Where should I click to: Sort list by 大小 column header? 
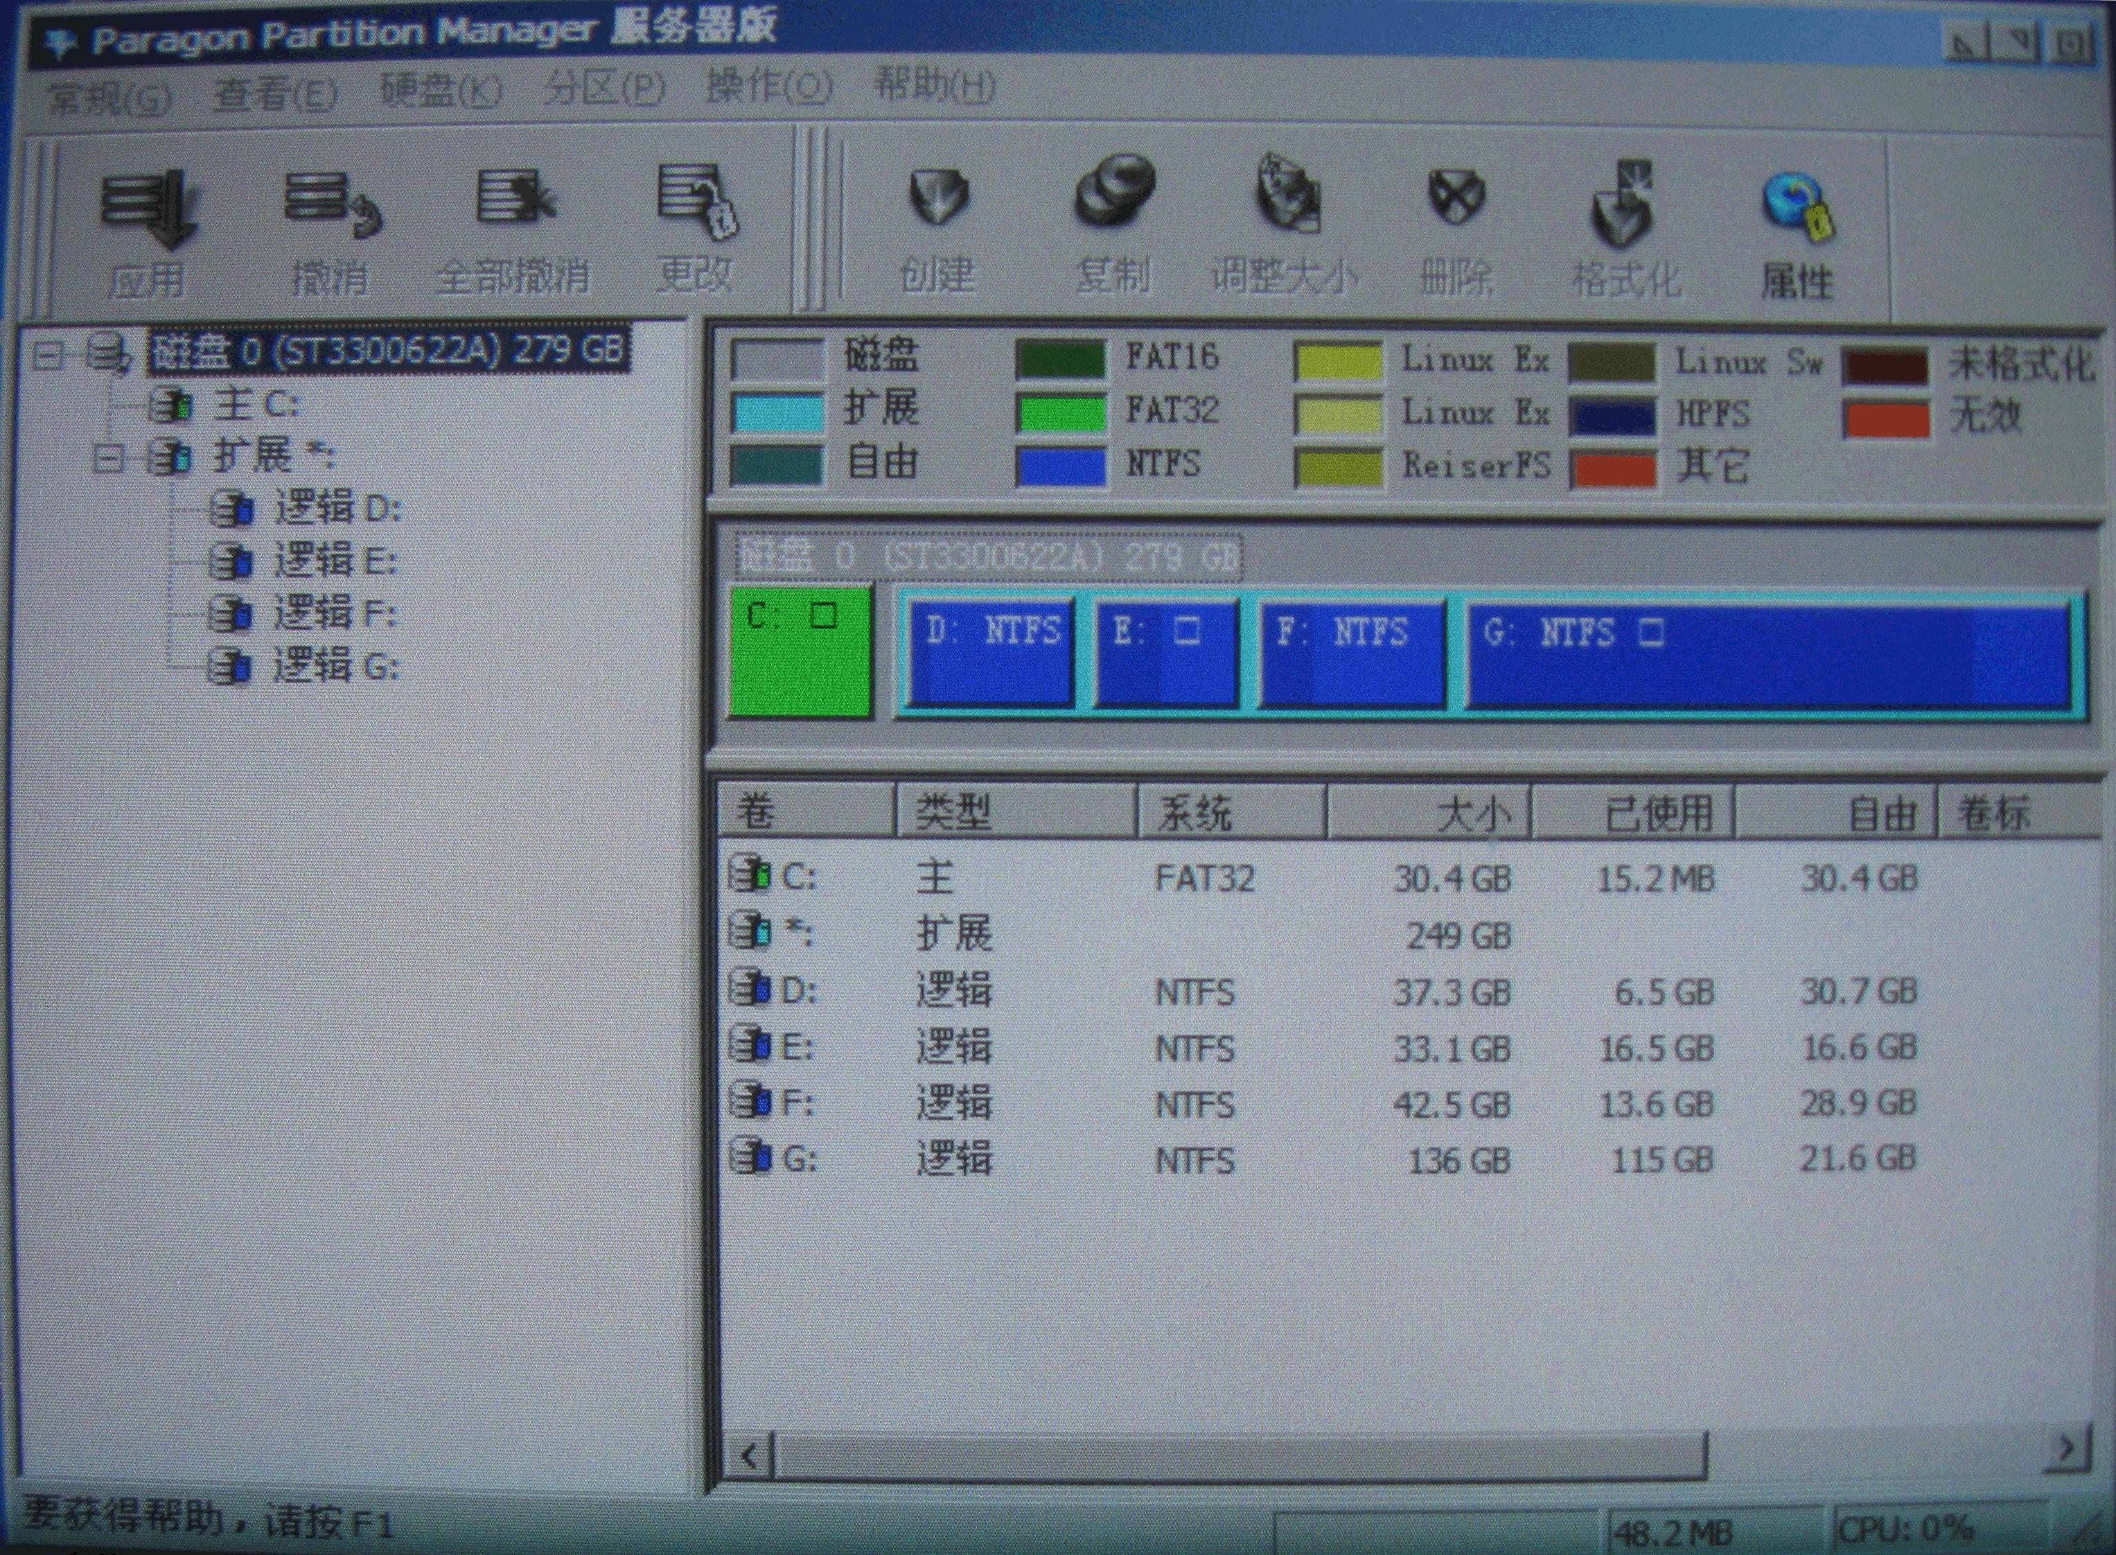(1429, 811)
